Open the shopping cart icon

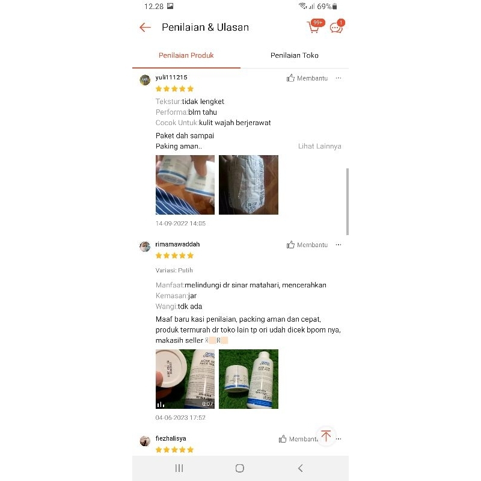click(x=313, y=27)
